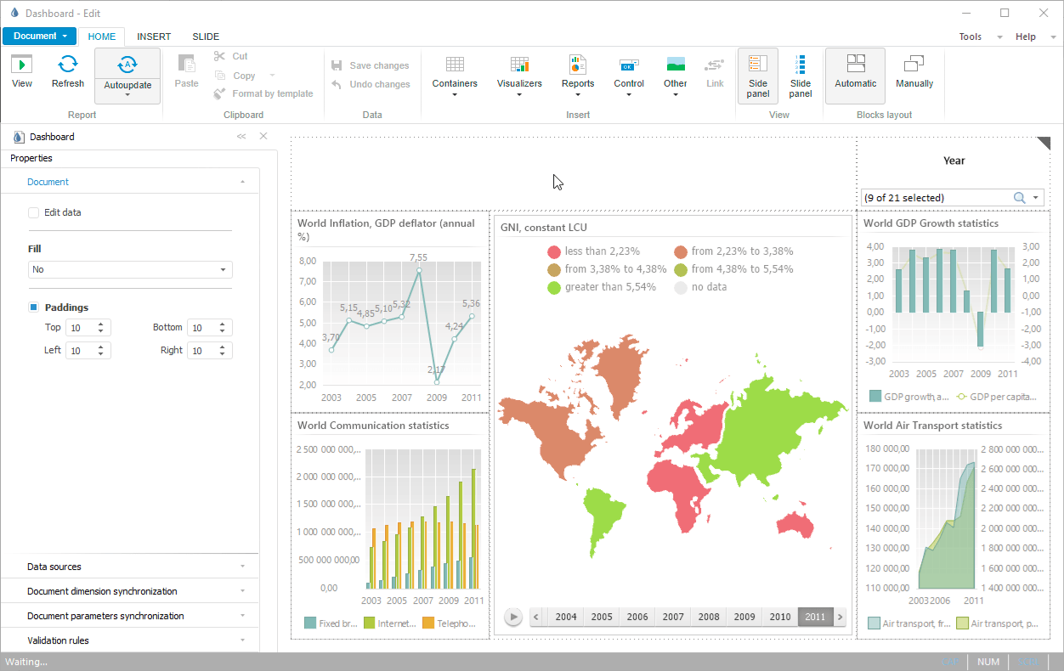Open the SLIDE ribbon tab
The image size is (1064, 671).
206,37
